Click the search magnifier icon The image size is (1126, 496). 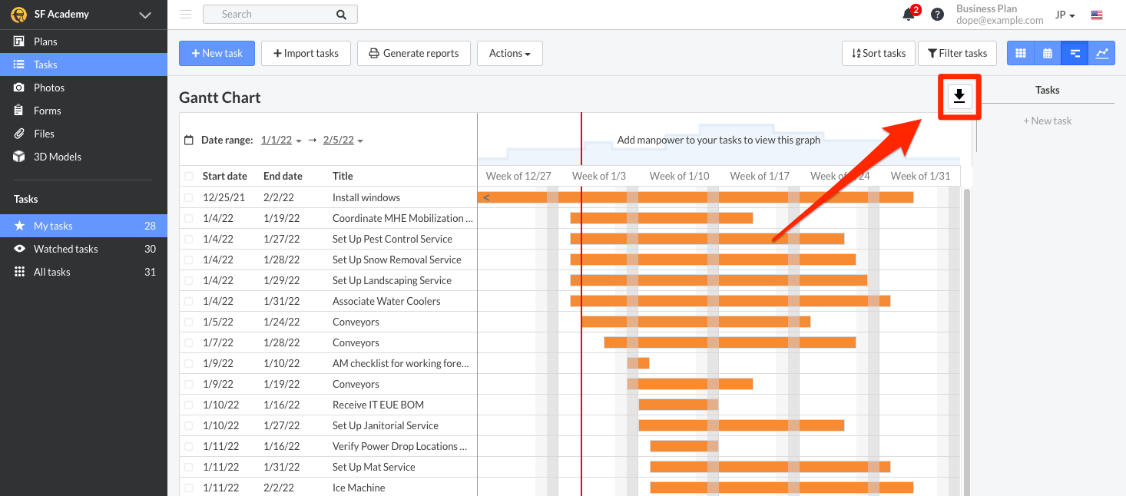click(341, 14)
